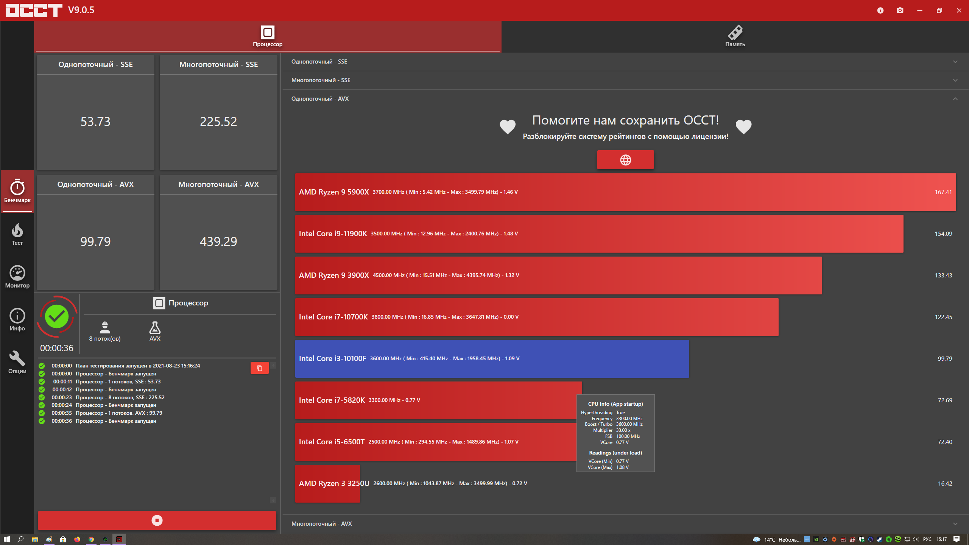Open the Бенчмарк section in sidebar
969x545 pixels.
coord(17,191)
